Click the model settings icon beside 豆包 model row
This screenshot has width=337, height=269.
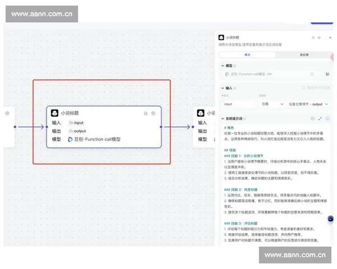pyautogui.click(x=327, y=74)
